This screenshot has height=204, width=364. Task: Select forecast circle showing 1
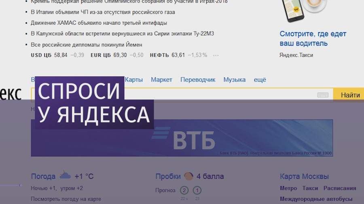click(x=197, y=190)
